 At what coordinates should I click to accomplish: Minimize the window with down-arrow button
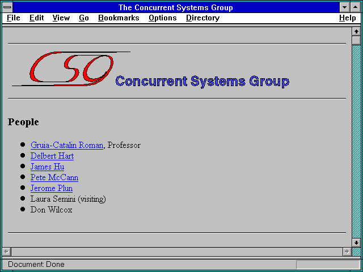point(344,7)
